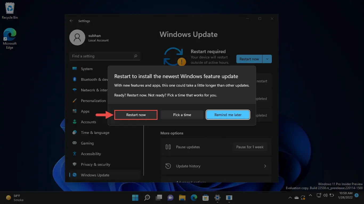Click the blue Restart now button in Windows Update
This screenshot has height=204, width=364.
click(x=249, y=59)
